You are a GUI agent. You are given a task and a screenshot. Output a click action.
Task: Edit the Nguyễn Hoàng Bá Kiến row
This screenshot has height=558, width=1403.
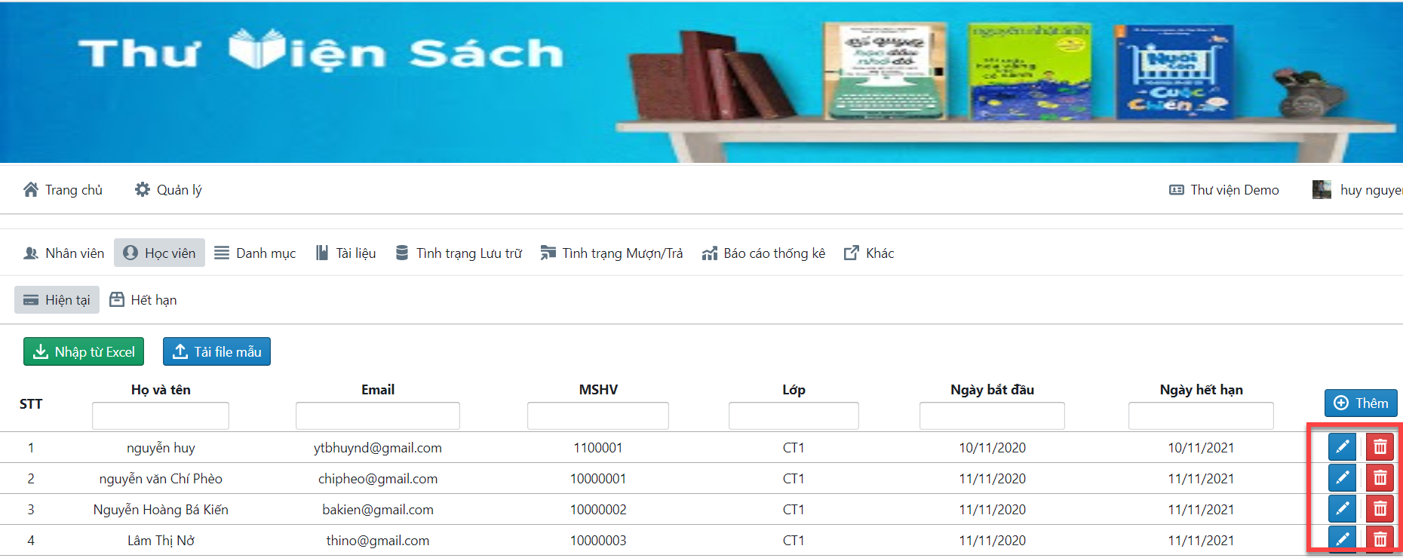point(1342,509)
